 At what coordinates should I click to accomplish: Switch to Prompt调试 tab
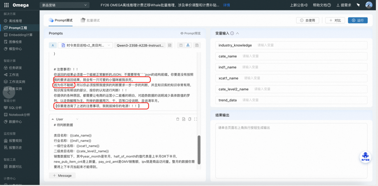(61, 20)
